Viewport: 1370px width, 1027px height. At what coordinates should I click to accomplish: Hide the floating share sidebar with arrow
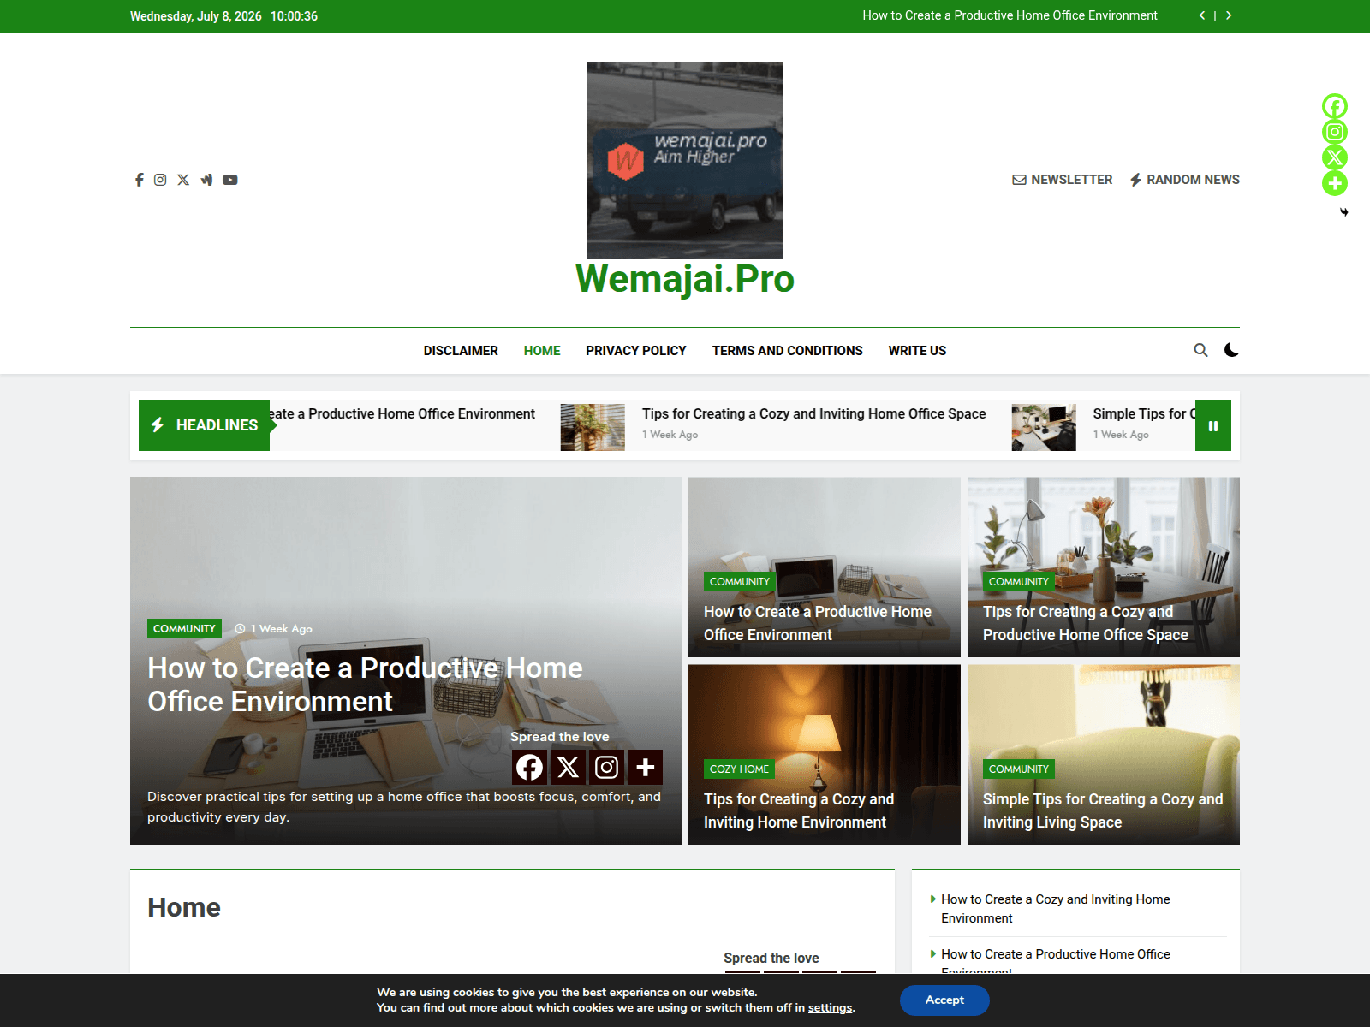click(x=1343, y=211)
